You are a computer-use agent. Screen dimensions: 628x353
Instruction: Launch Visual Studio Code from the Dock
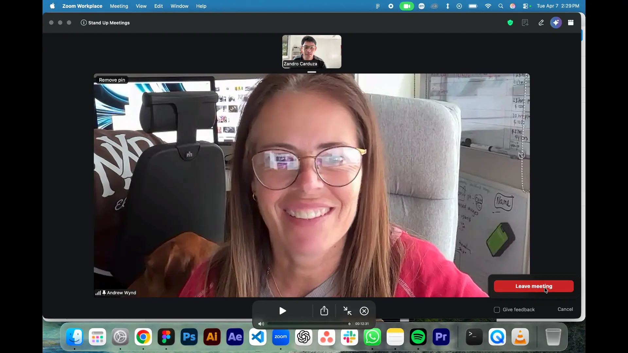pyautogui.click(x=258, y=337)
